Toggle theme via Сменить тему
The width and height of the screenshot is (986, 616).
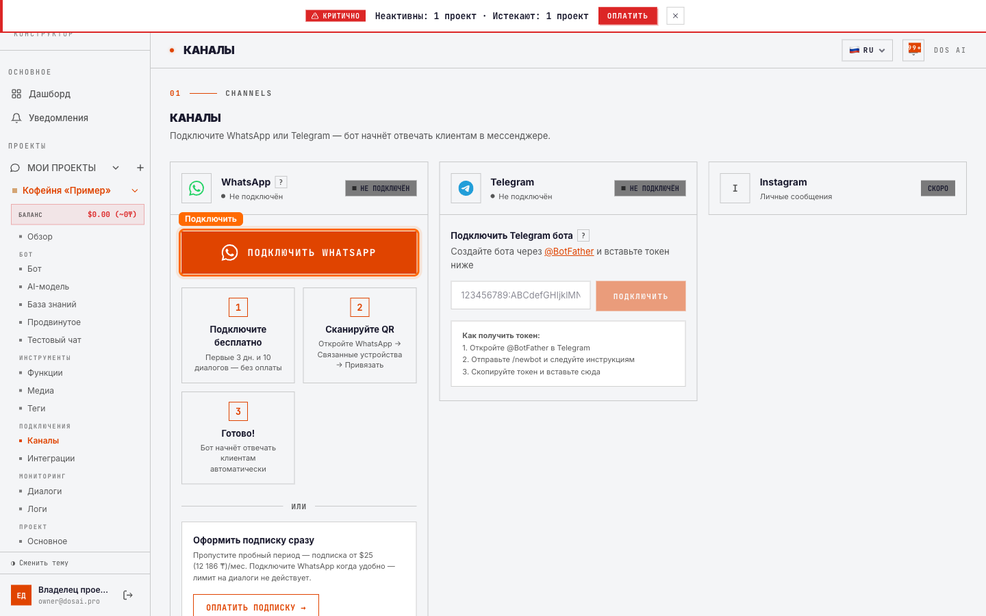click(x=40, y=563)
